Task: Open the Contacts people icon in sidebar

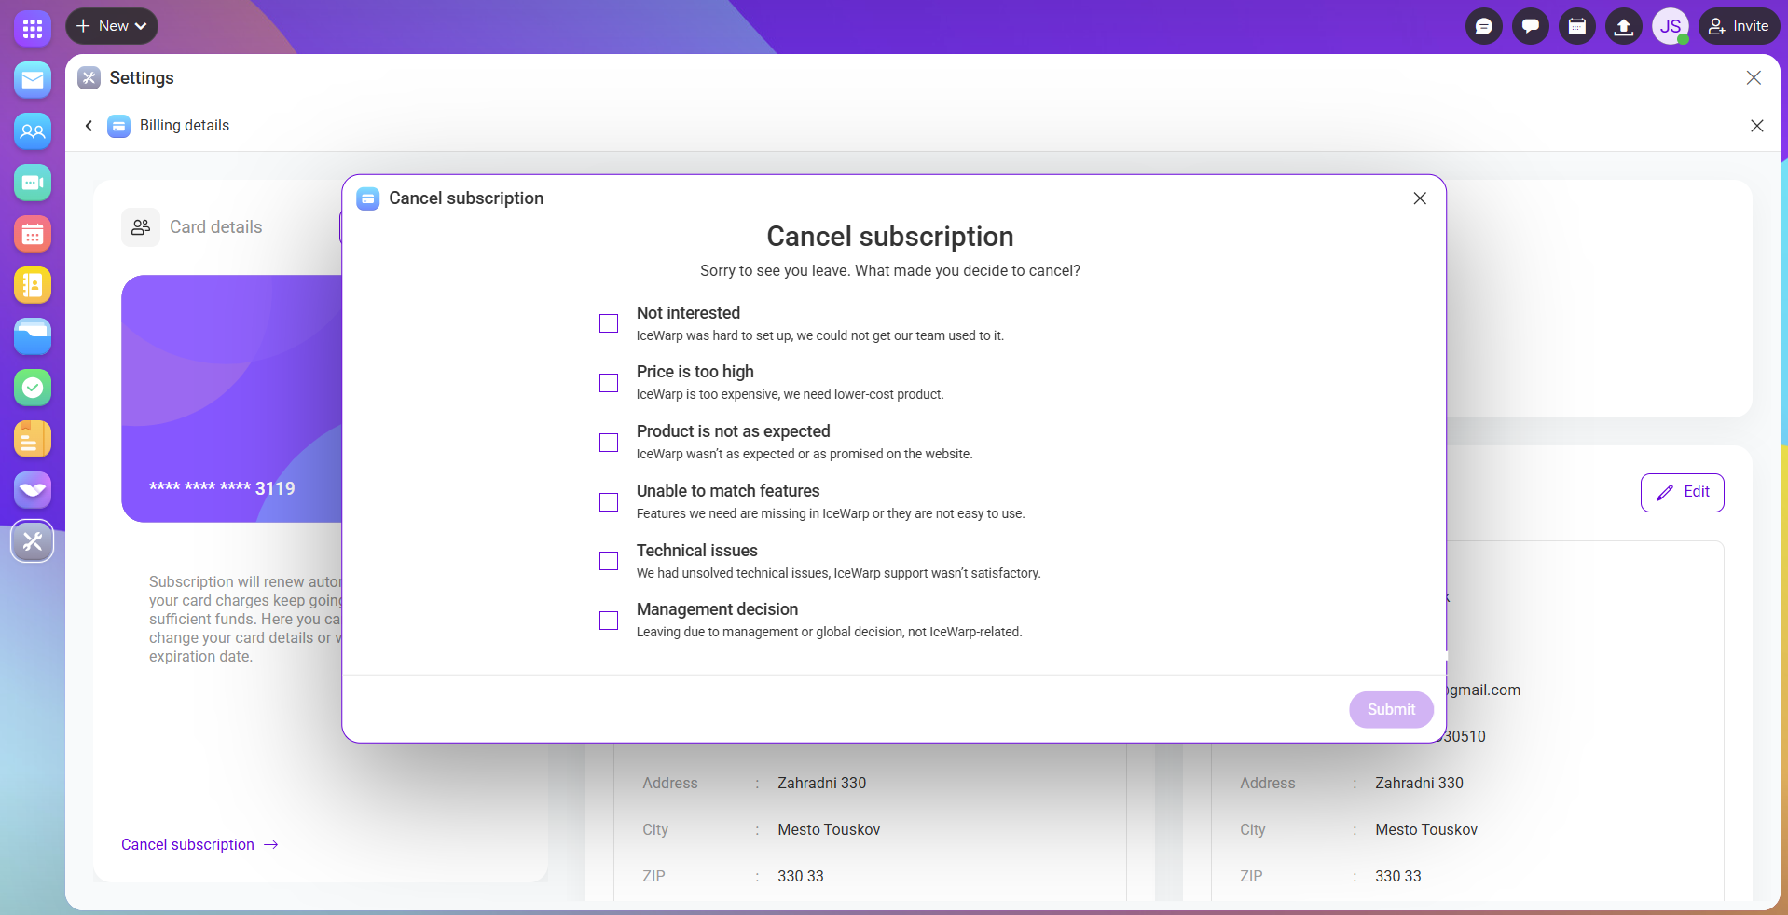Action: tap(33, 131)
